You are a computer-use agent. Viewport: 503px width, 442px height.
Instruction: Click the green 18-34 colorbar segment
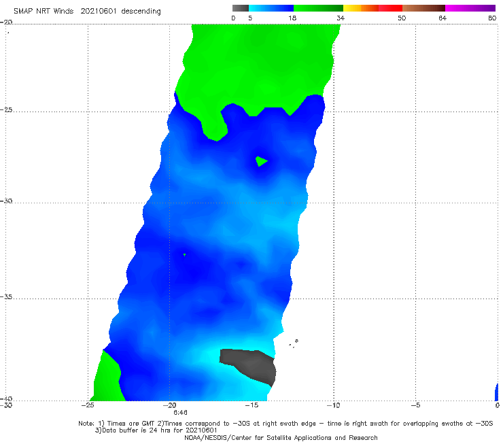tap(318, 8)
